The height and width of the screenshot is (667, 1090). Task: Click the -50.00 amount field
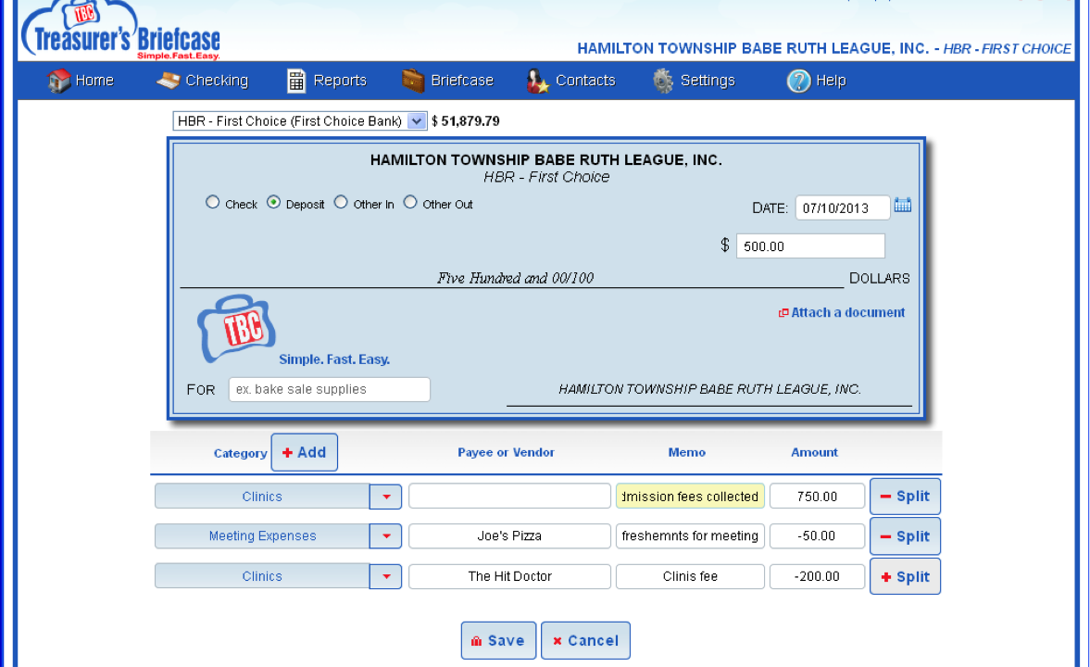click(818, 536)
